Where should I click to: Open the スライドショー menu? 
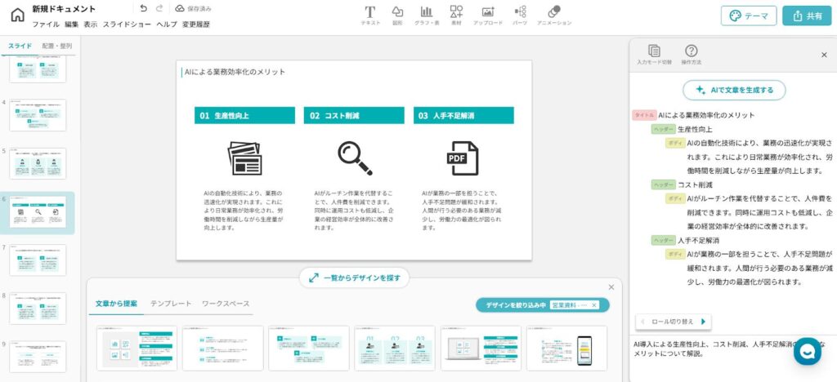(127, 24)
